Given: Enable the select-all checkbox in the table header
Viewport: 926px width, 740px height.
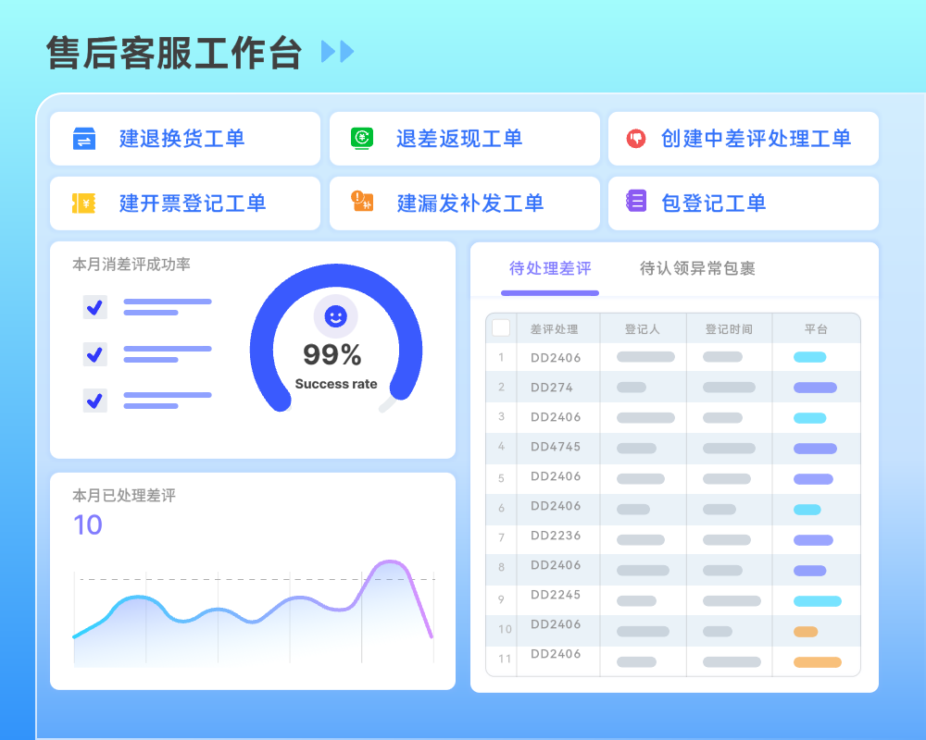Looking at the screenshot, I should (500, 327).
